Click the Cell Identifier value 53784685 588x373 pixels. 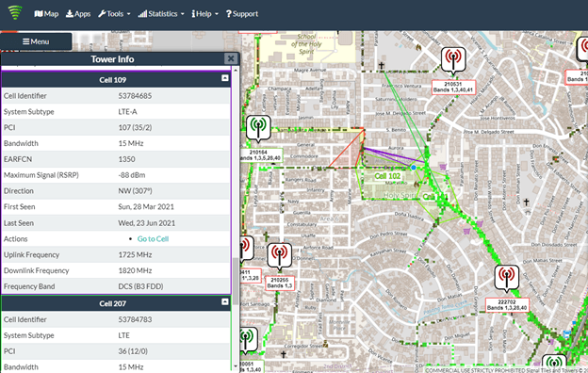(x=135, y=96)
